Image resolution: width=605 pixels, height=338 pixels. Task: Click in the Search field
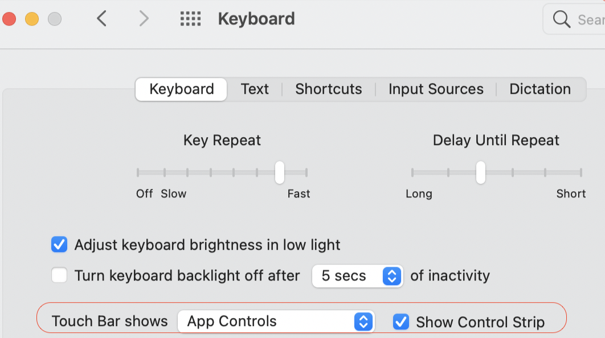tap(590, 19)
